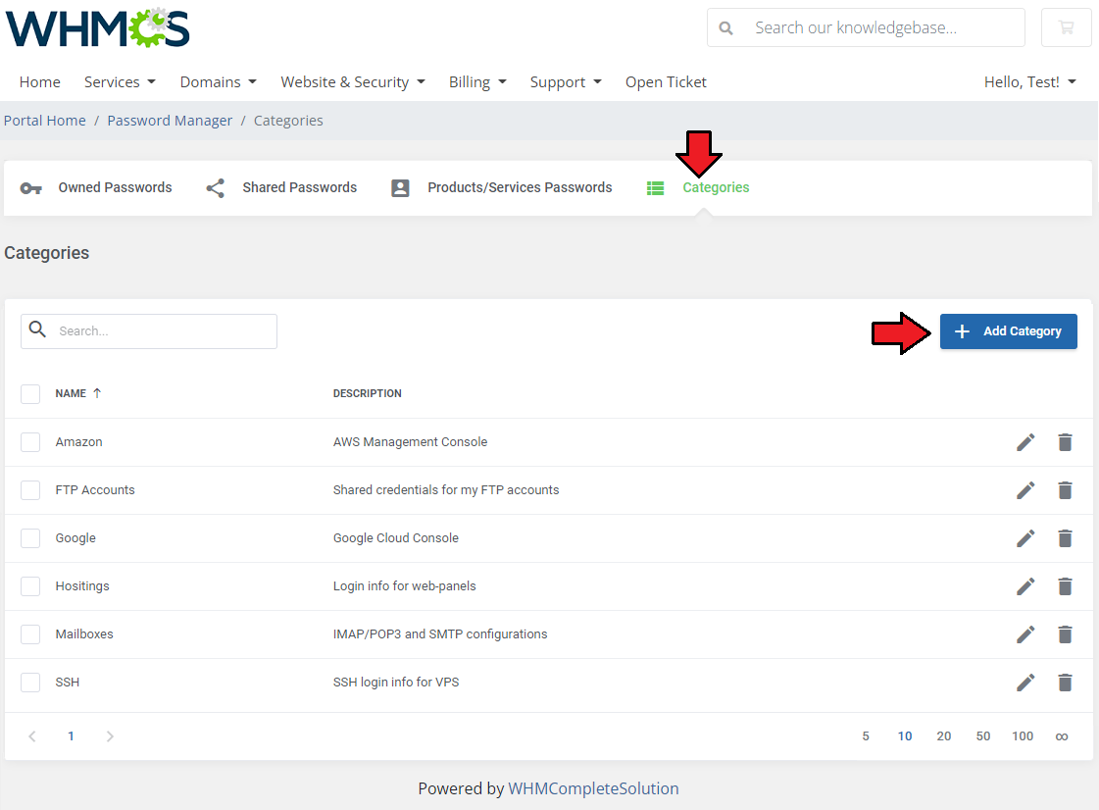
Task: Click the pencil icon for FTP Accounts
Action: [1025, 490]
